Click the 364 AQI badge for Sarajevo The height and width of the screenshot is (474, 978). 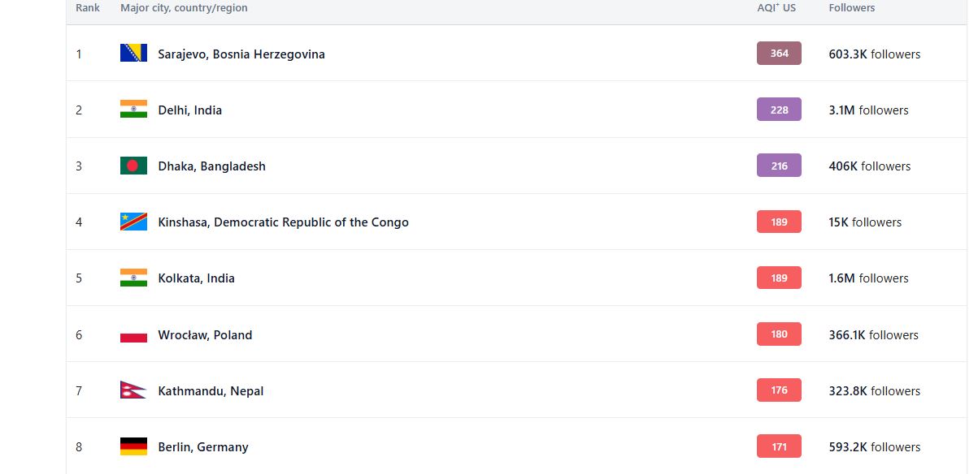point(779,54)
